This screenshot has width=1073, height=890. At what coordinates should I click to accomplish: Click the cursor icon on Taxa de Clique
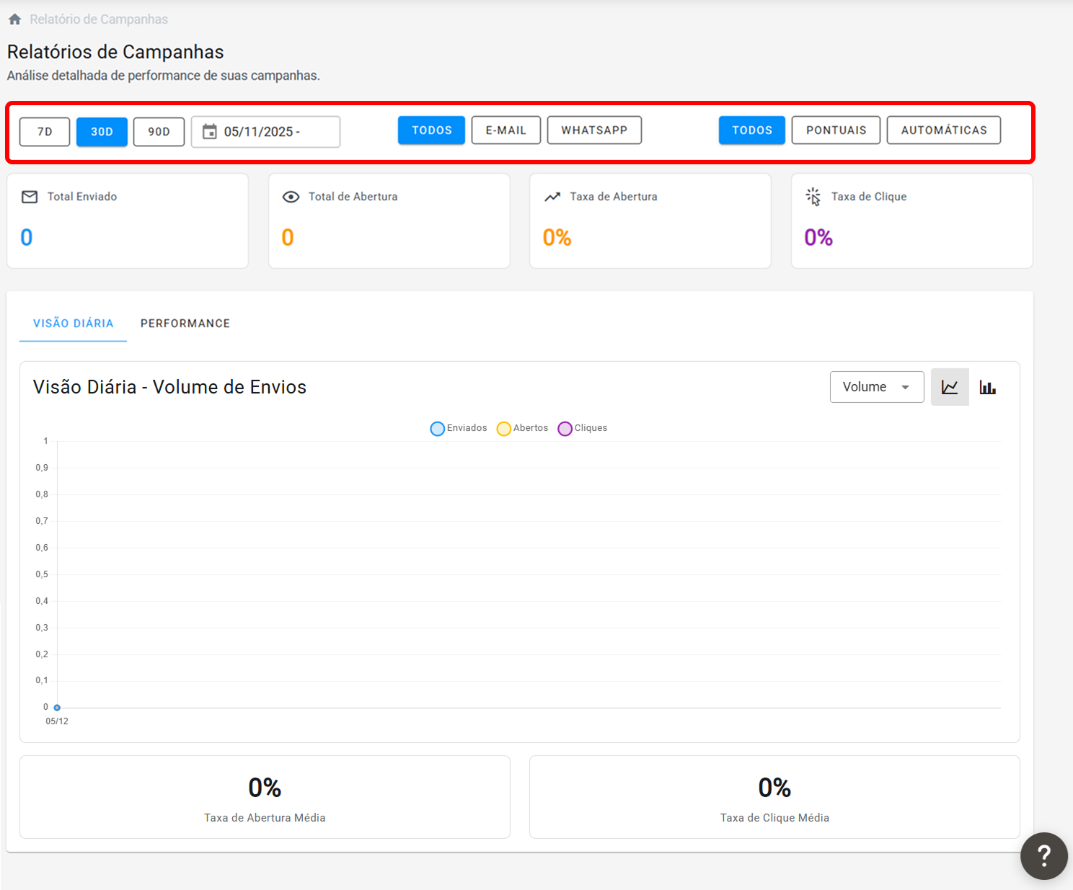pos(813,197)
